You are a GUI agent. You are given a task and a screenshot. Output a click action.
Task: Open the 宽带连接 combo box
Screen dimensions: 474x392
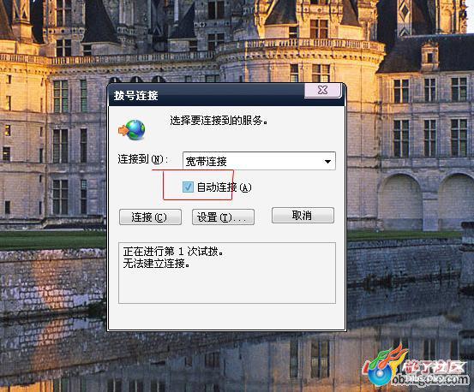click(259, 161)
